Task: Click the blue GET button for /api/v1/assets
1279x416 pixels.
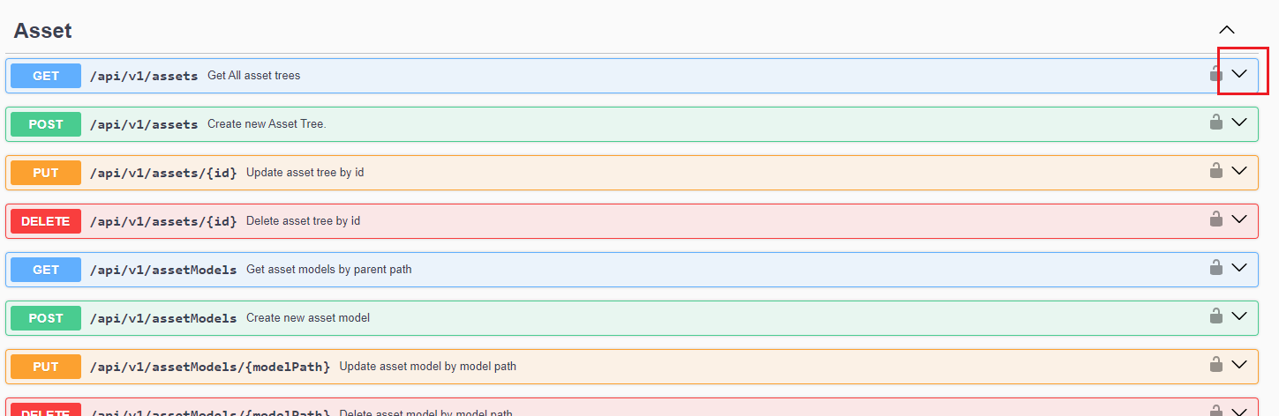Action: click(x=46, y=76)
